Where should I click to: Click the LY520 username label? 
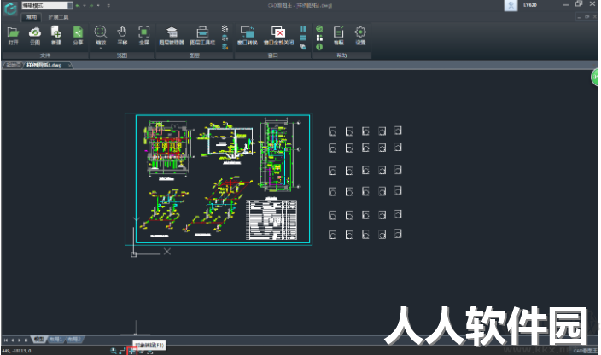click(x=530, y=5)
